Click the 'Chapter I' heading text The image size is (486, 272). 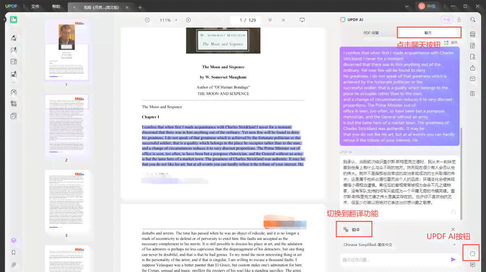150,117
